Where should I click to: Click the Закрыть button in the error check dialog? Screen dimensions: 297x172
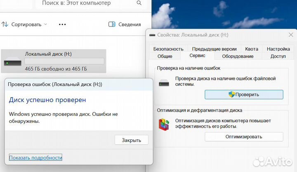click(x=132, y=140)
